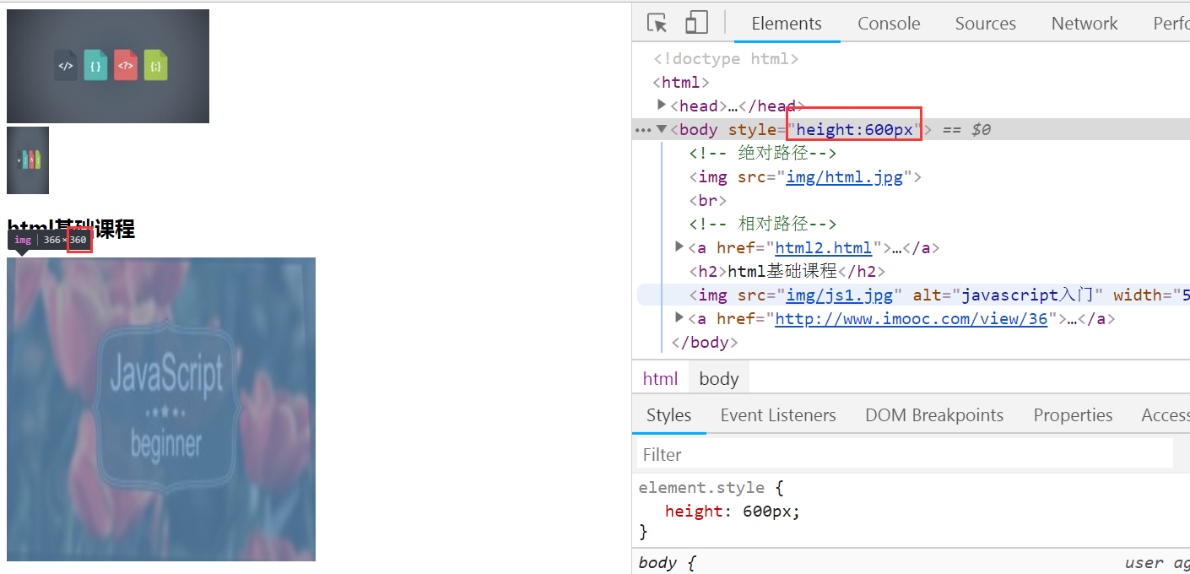The image size is (1190, 574).
Task: Expand the head element node
Action: click(662, 105)
